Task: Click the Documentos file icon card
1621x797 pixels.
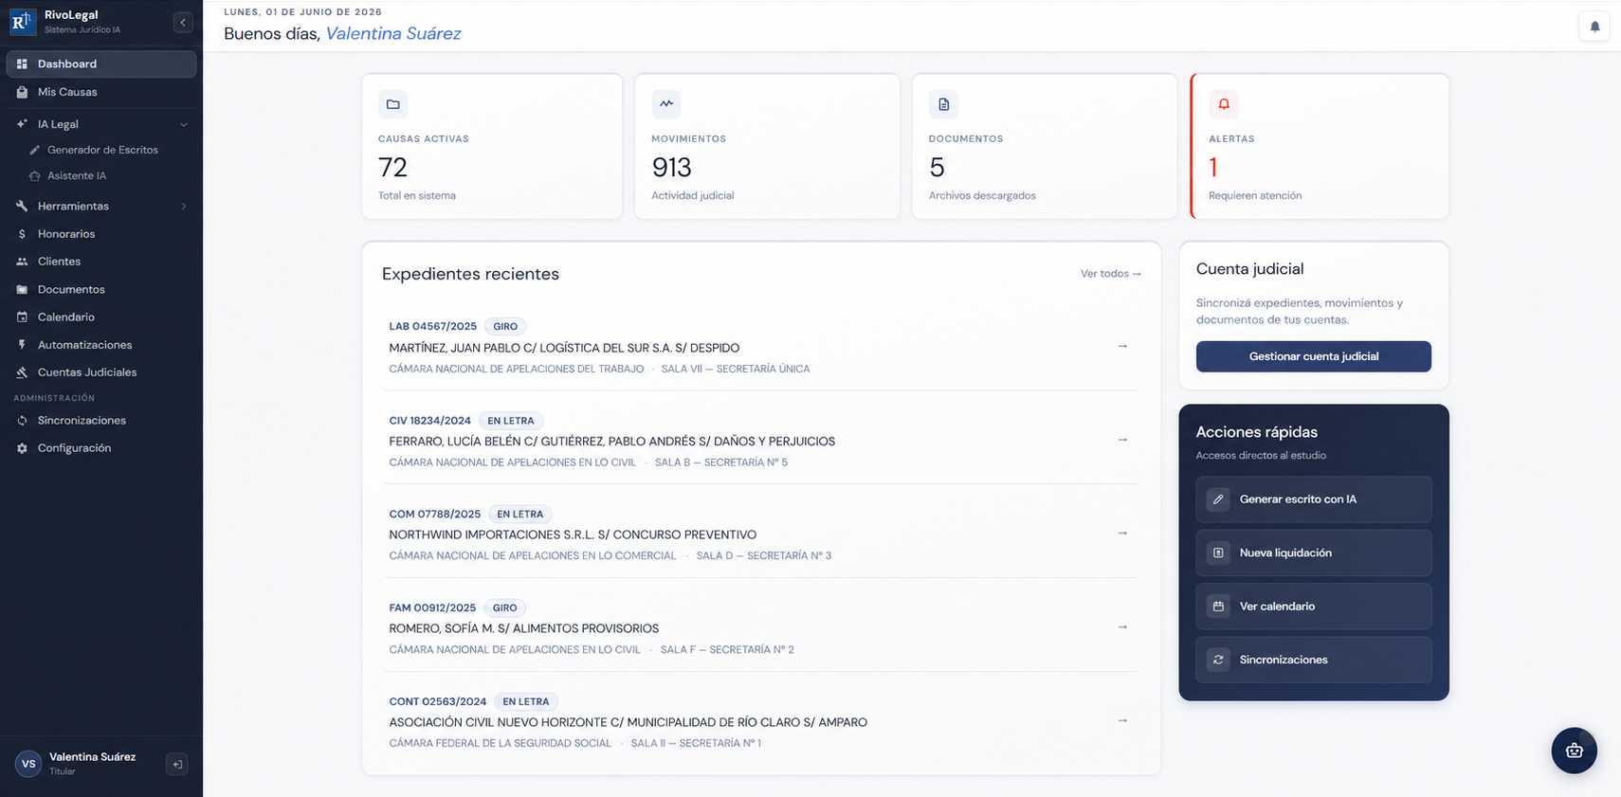Action: tap(943, 104)
